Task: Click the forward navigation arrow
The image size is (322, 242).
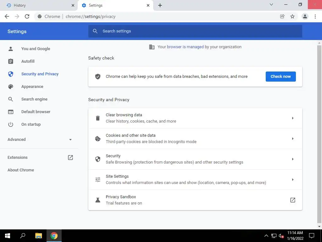Action: pos(17,16)
